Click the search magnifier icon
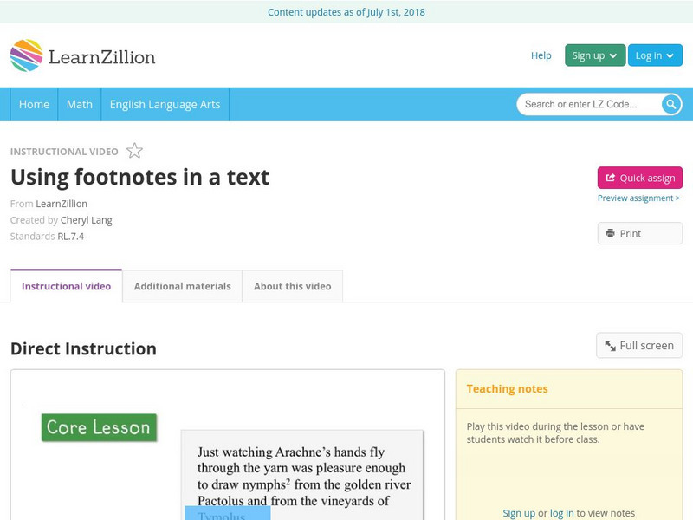 coord(670,103)
